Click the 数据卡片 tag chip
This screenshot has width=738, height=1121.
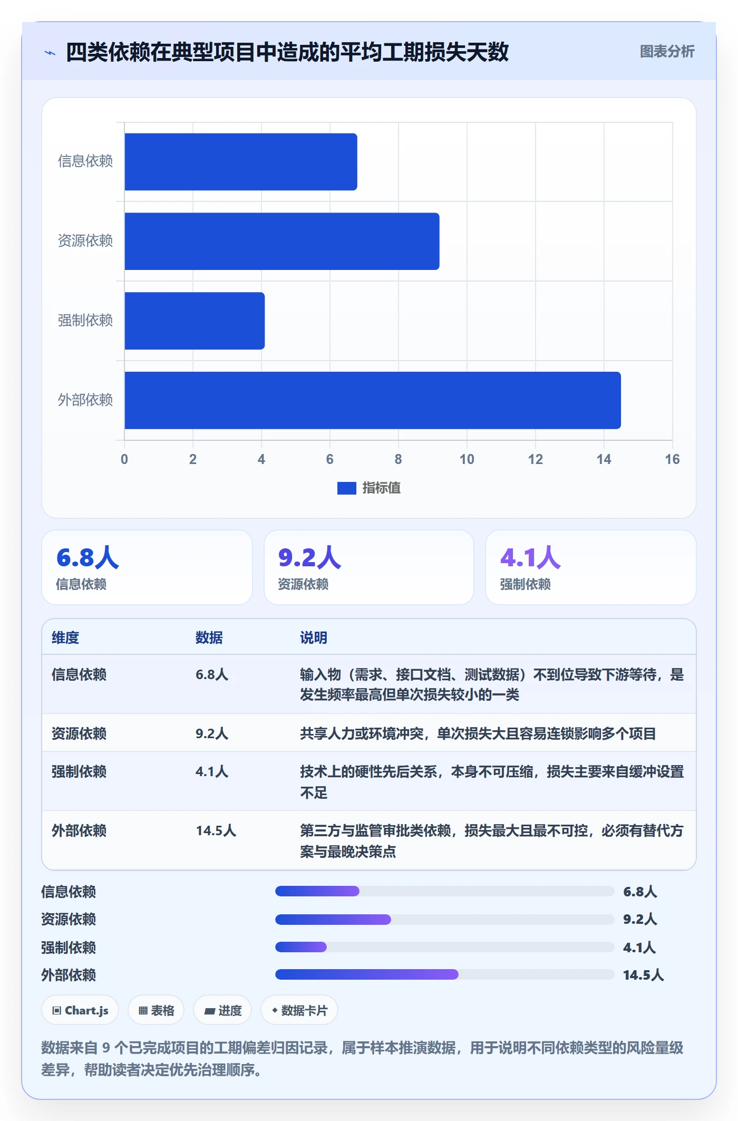pos(299,1010)
